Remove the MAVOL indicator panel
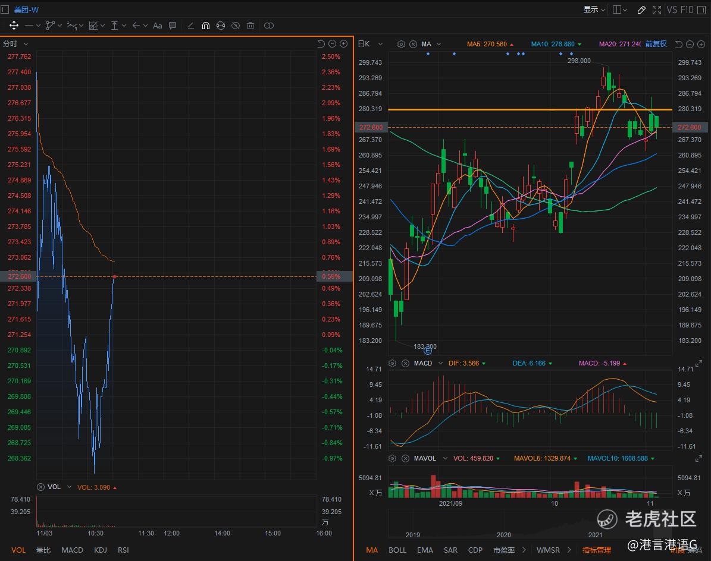 click(405, 458)
